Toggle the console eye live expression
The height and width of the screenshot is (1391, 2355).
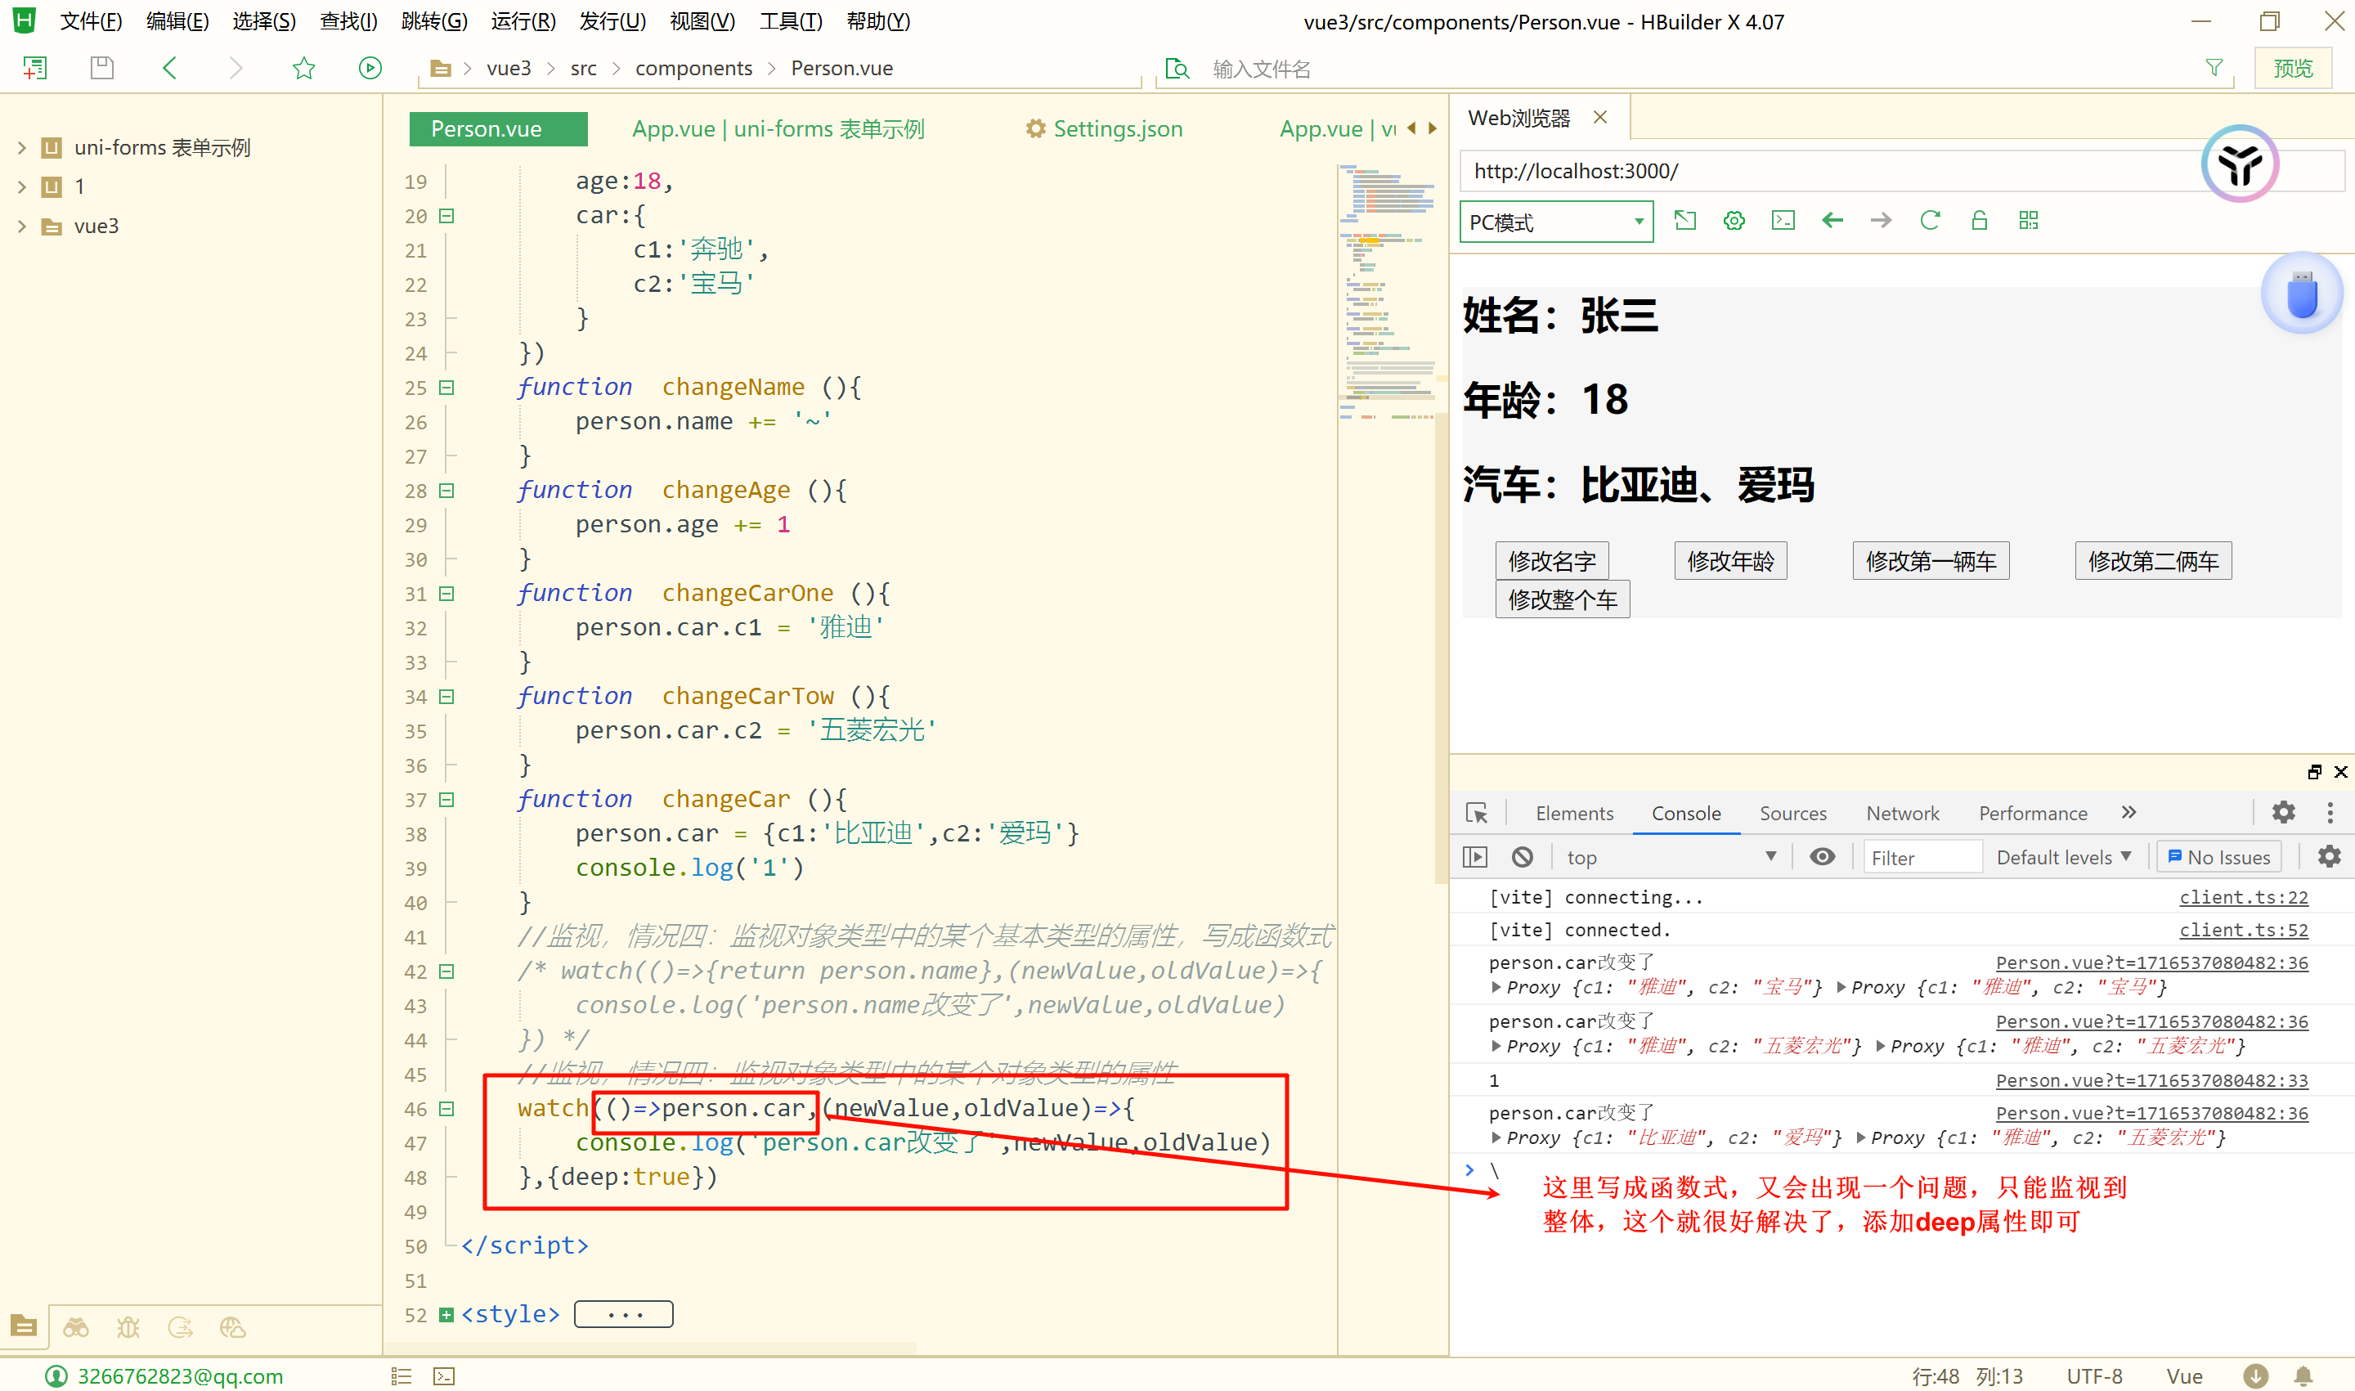pyautogui.click(x=1822, y=857)
